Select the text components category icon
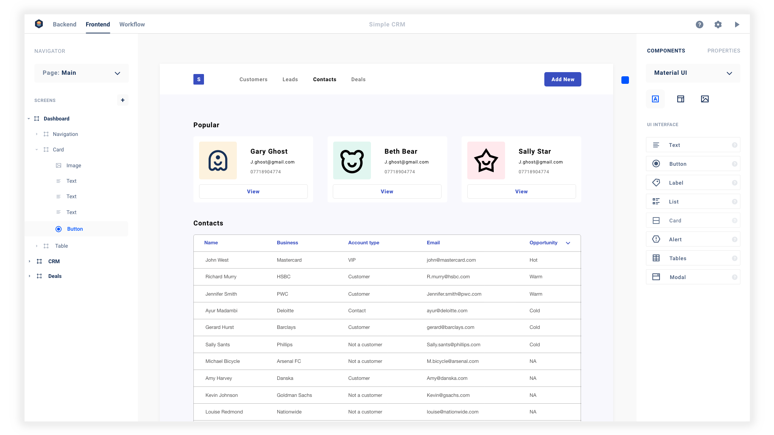Viewport: 774px width, 435px height. (655, 99)
